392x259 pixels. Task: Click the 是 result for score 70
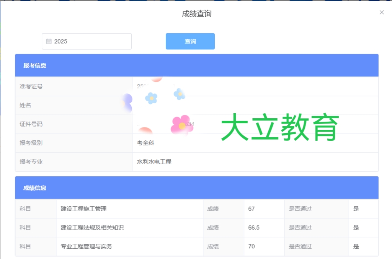tap(356, 246)
